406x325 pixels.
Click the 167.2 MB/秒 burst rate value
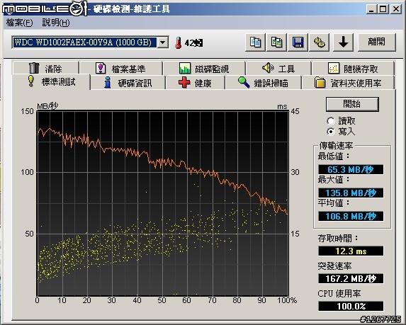coord(351,279)
